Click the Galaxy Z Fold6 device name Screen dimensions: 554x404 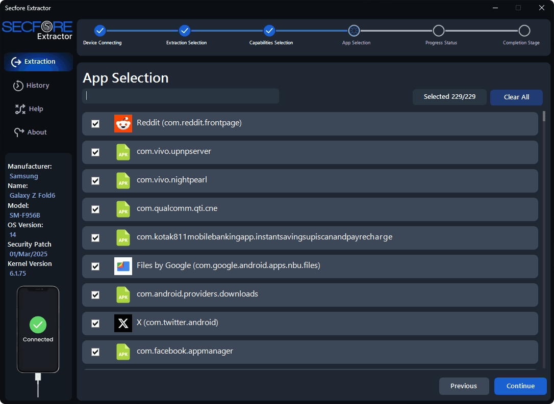click(32, 196)
